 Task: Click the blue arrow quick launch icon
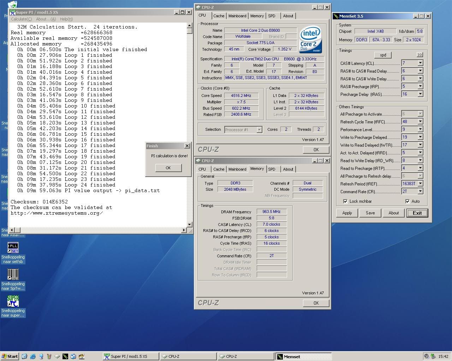(73, 356)
